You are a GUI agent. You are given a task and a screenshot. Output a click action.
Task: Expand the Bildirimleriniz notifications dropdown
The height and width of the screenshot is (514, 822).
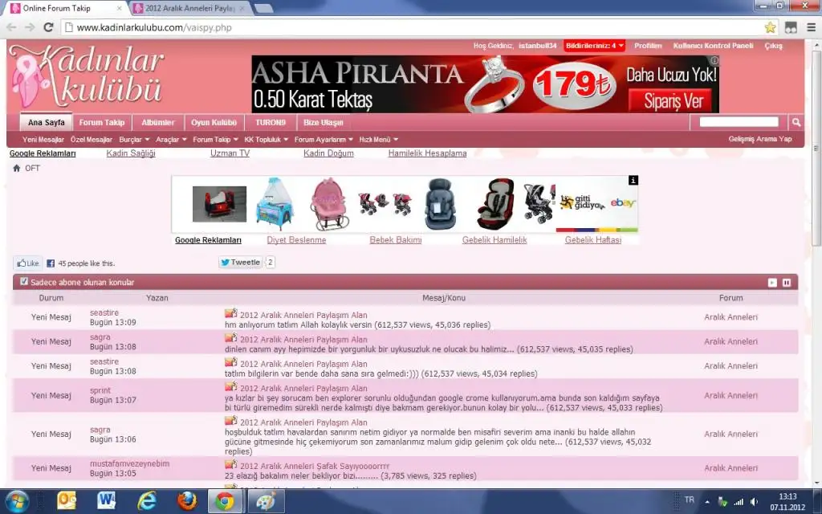coord(594,46)
